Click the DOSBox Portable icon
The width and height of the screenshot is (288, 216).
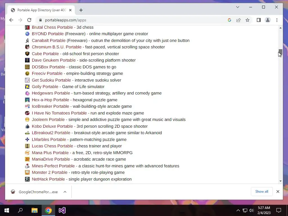[27, 67]
